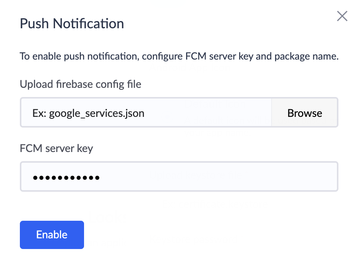Focus the password-style server key box
The image size is (356, 262).
pos(179,176)
